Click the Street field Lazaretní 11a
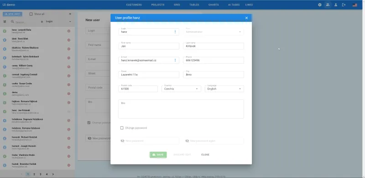The image size is (365, 178). coord(149,74)
